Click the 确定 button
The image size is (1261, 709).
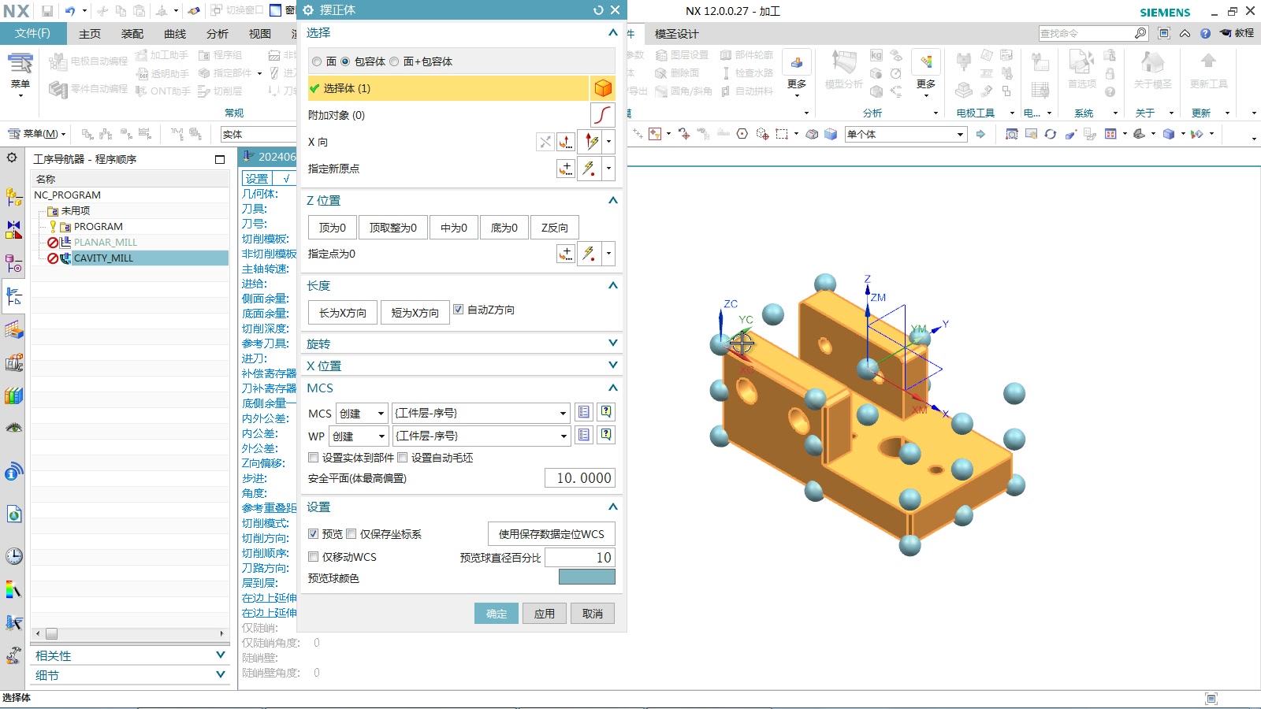(497, 614)
